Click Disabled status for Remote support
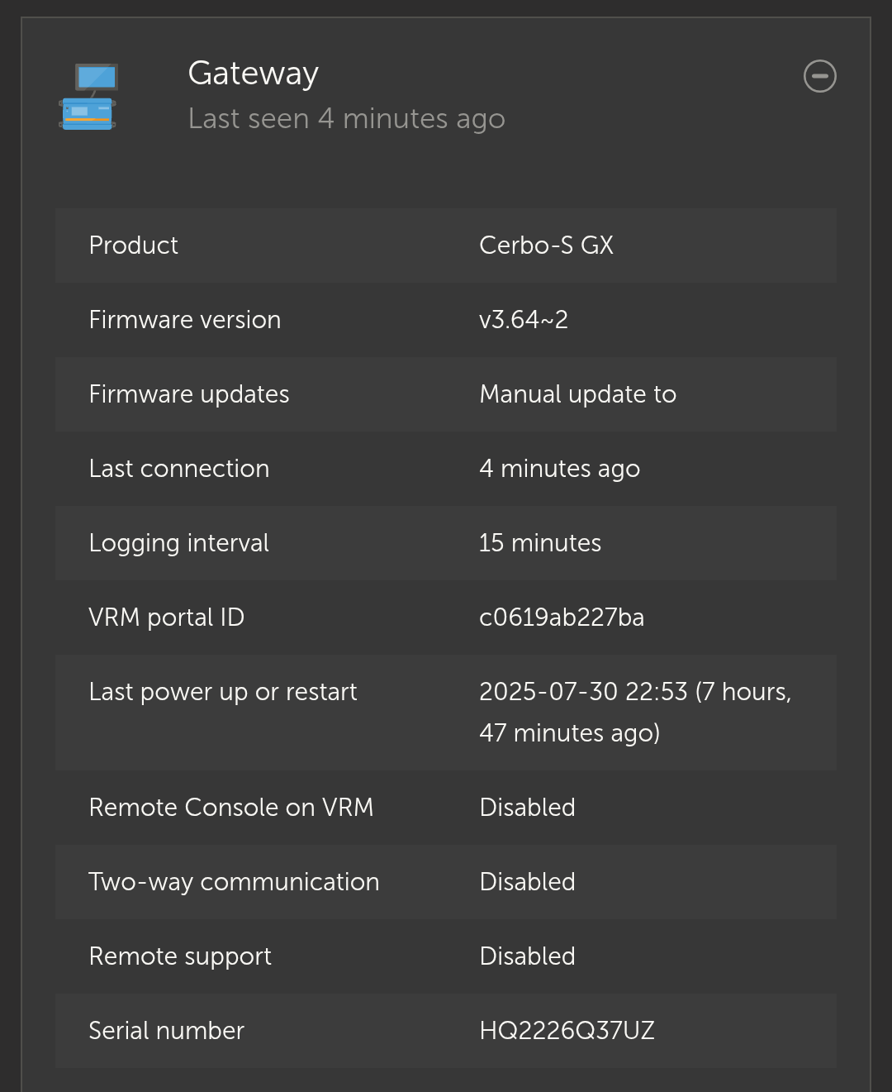 [527, 956]
